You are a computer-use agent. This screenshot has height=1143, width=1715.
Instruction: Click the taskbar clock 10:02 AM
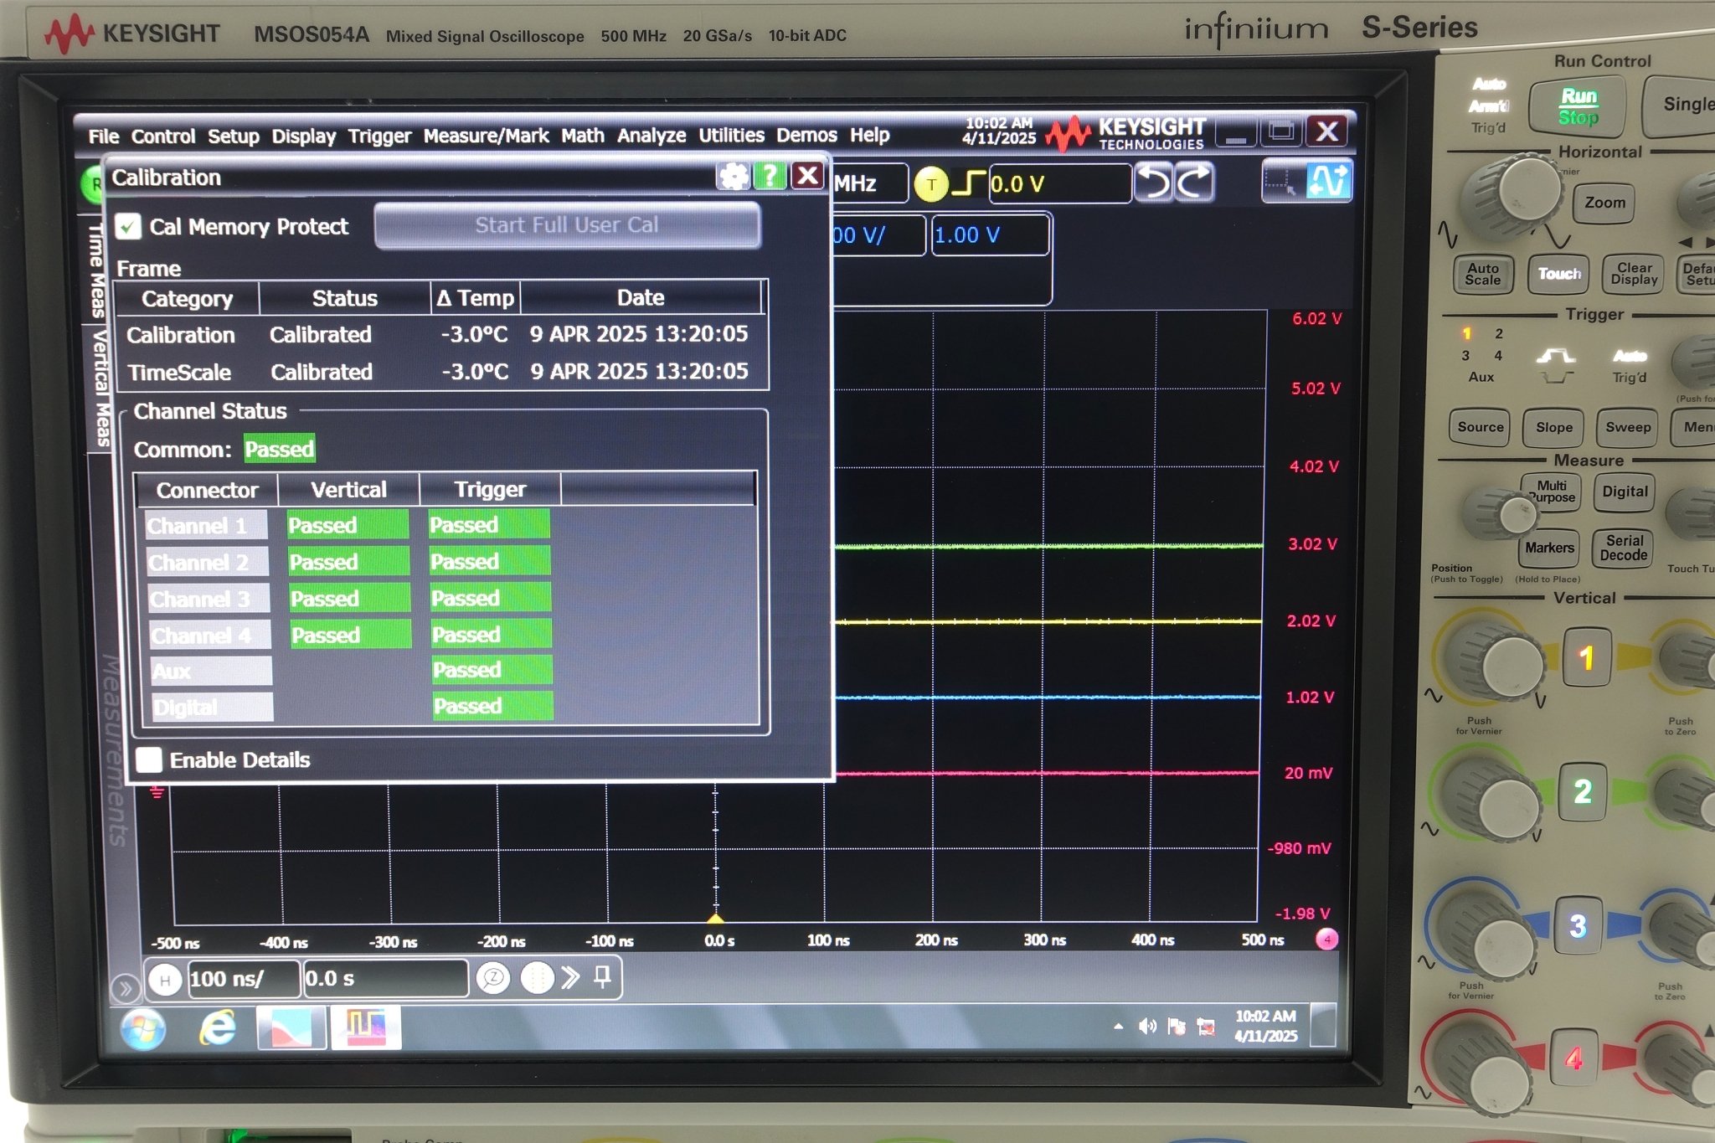coord(1265,1026)
